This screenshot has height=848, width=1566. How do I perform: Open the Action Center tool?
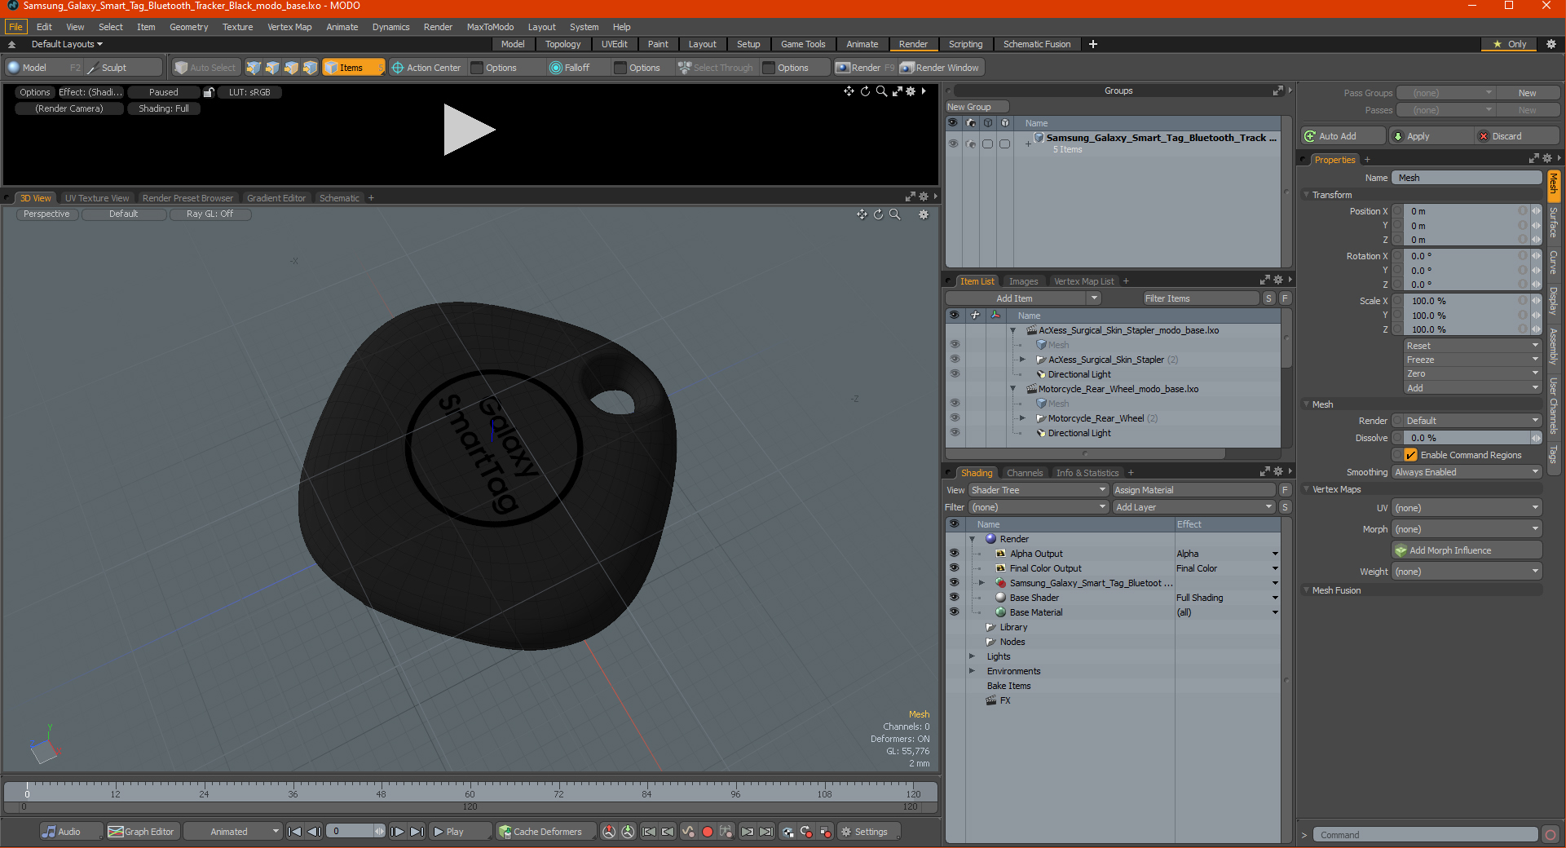(426, 68)
